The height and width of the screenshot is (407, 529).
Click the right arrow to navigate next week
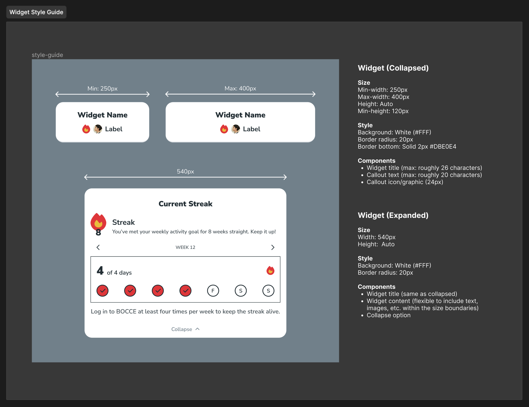[273, 247]
